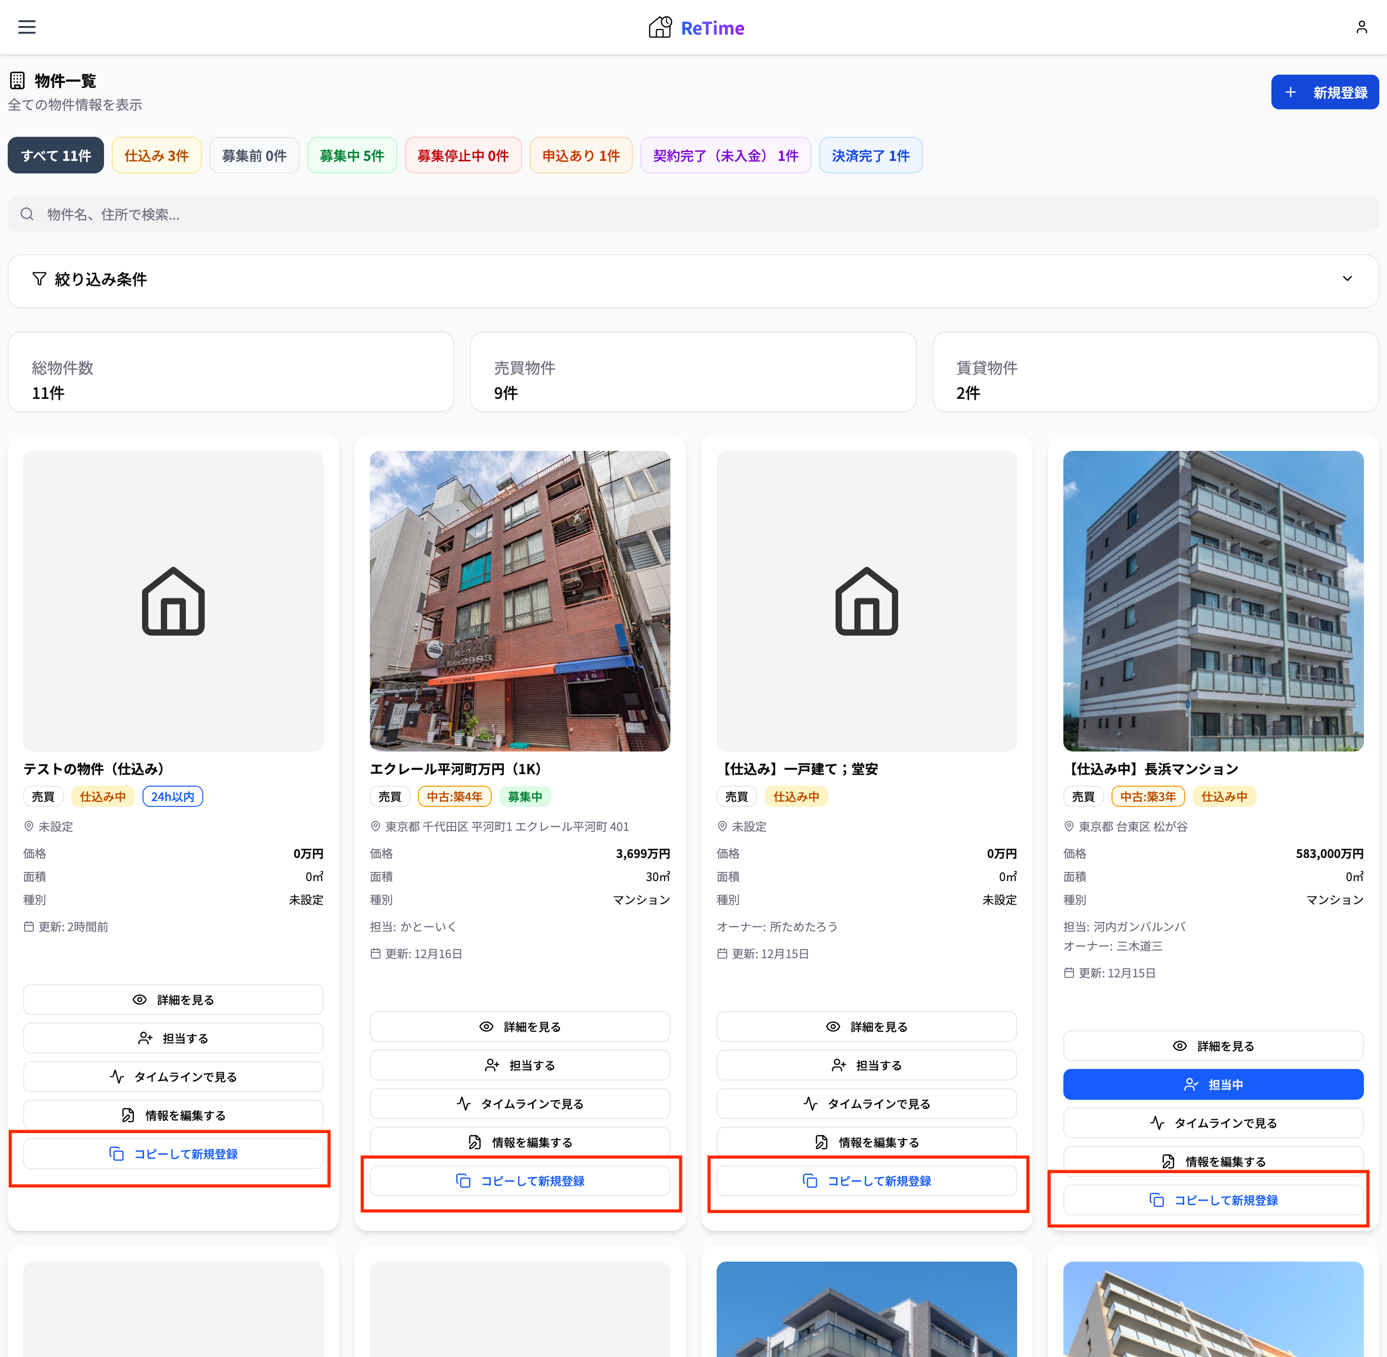The image size is (1387, 1357).
Task: Expand 絞り込み条件 filter panel header
Action: tap(100, 279)
